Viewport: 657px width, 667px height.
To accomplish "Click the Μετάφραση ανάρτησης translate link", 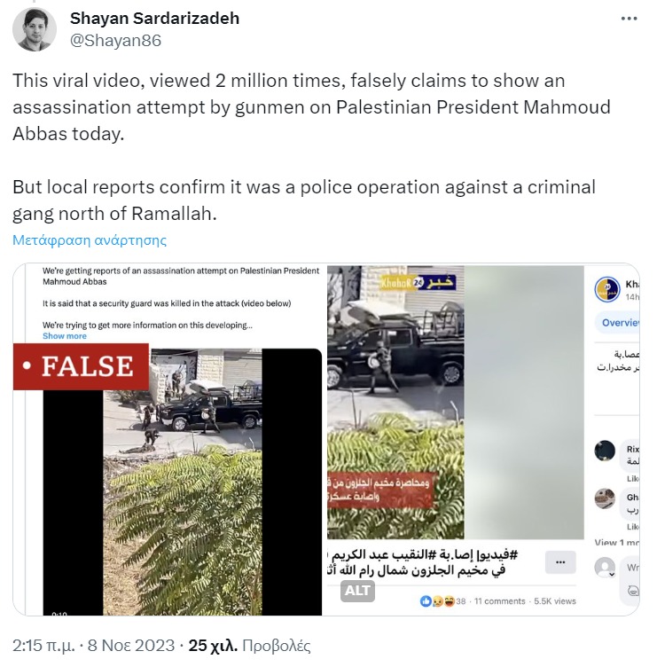I will coord(90,240).
